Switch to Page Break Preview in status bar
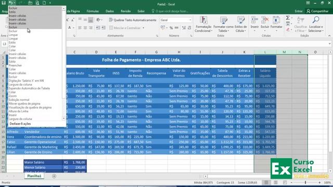 point(285,182)
